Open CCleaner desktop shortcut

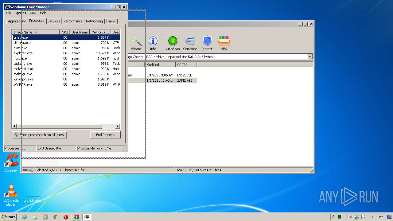pyautogui.click(x=11, y=163)
